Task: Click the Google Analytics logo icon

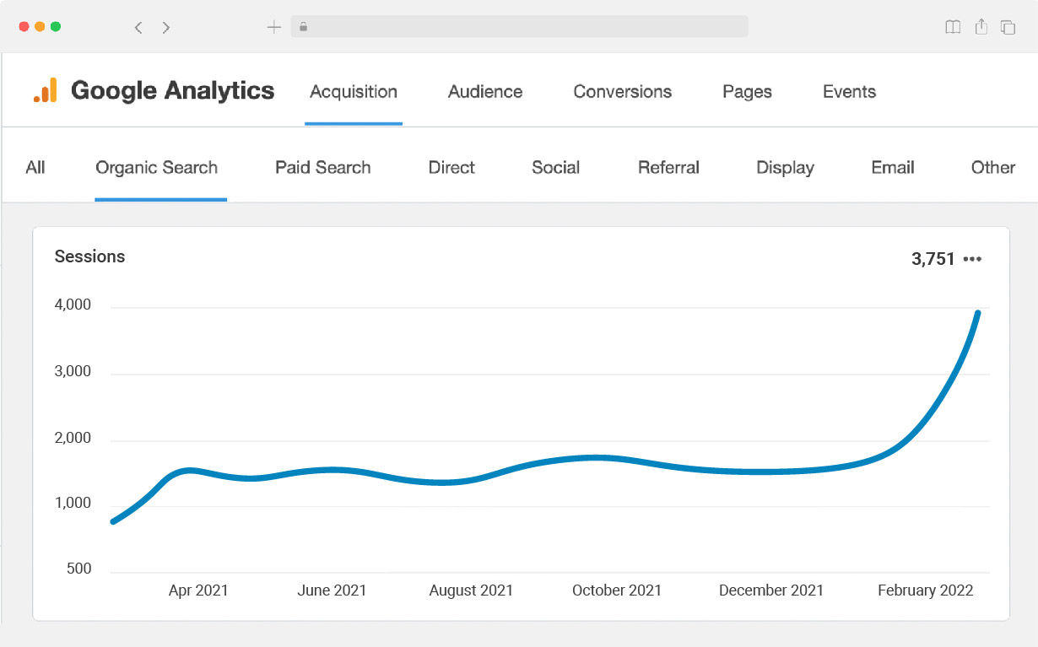Action: coord(46,90)
